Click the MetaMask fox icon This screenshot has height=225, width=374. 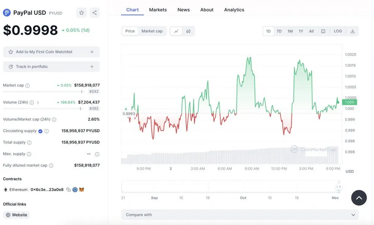click(82, 190)
